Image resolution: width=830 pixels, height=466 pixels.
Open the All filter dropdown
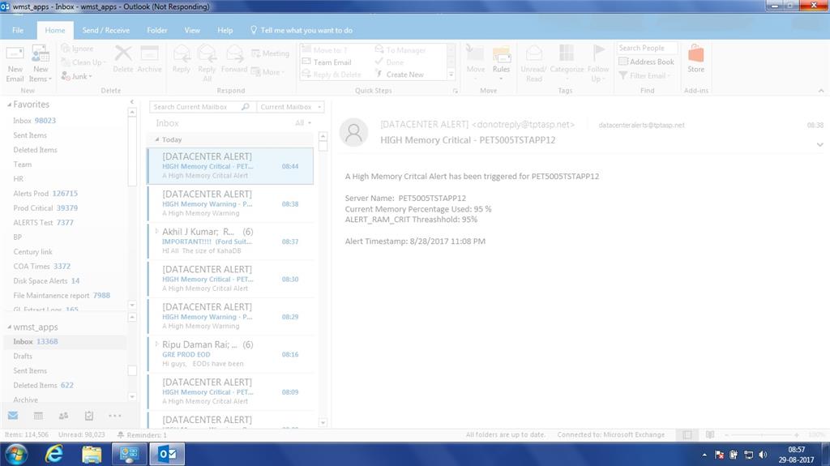pos(303,123)
